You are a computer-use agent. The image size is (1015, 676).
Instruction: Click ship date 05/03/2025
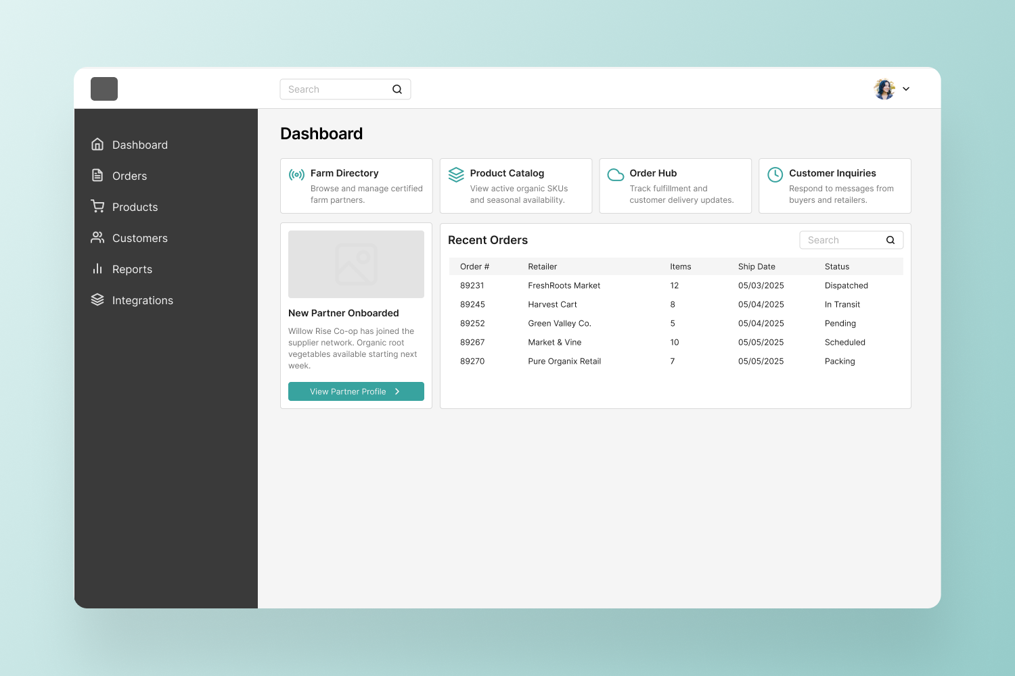point(761,285)
